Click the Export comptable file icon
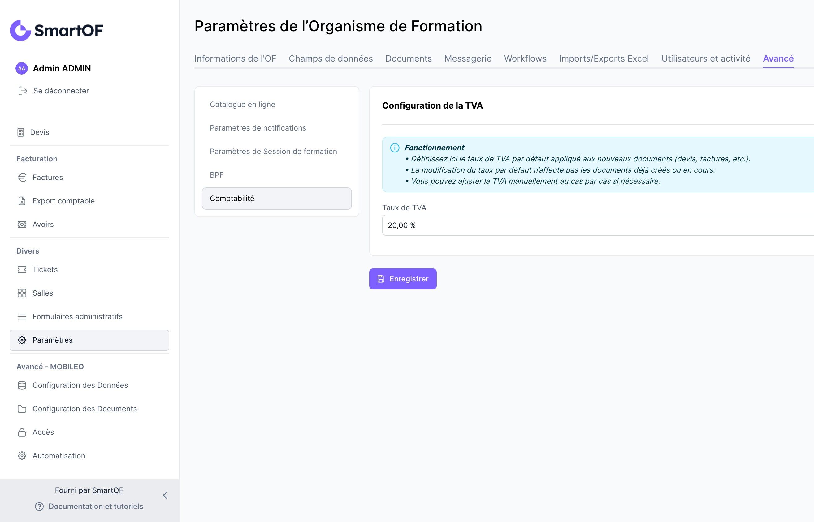Viewport: 814px width, 522px height. coord(22,201)
